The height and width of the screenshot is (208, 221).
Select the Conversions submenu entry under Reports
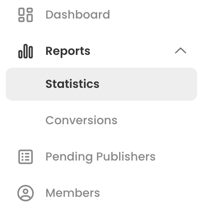tap(82, 121)
